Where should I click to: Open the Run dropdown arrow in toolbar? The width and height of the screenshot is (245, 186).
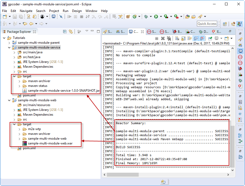(160, 17)
